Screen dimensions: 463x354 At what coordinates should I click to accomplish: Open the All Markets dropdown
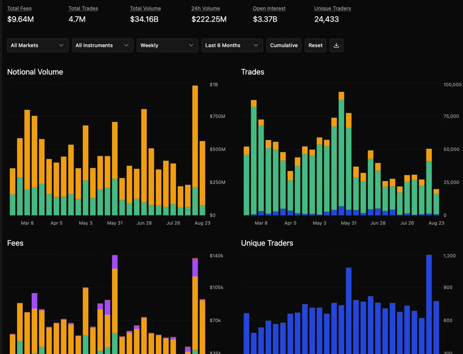pos(38,45)
